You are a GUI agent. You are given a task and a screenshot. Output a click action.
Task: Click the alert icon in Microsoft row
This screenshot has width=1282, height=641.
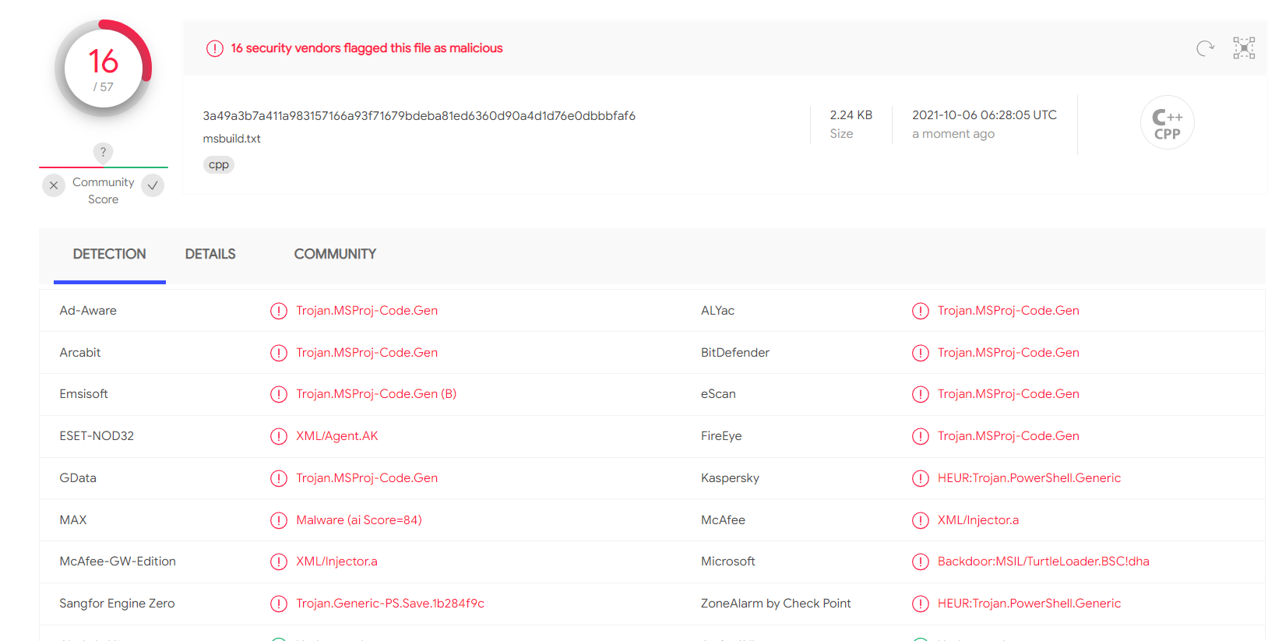coord(921,562)
